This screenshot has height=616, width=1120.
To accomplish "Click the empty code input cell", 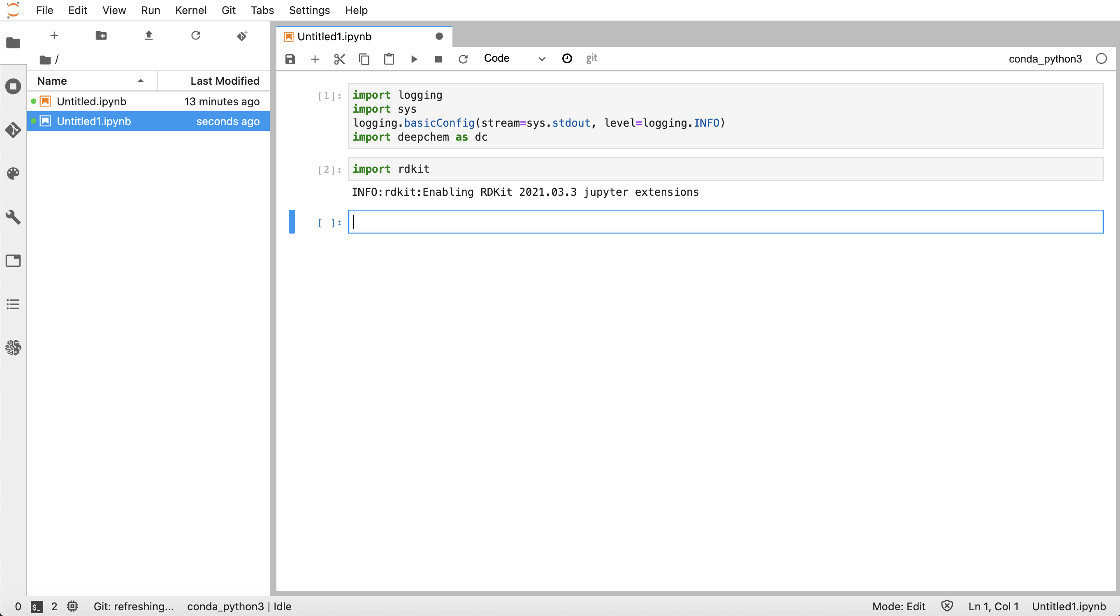I will coord(725,222).
